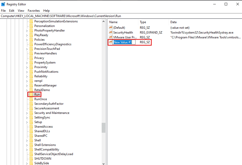This screenshot has height=165, width=242.
Task: Expand the Policies key chevron
Action: pos(27,40)
